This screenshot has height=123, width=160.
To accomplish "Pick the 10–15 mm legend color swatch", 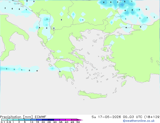I will [x=33, y=120].
